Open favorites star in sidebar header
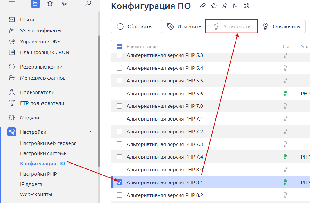The image size is (310, 203). click(50, 3)
